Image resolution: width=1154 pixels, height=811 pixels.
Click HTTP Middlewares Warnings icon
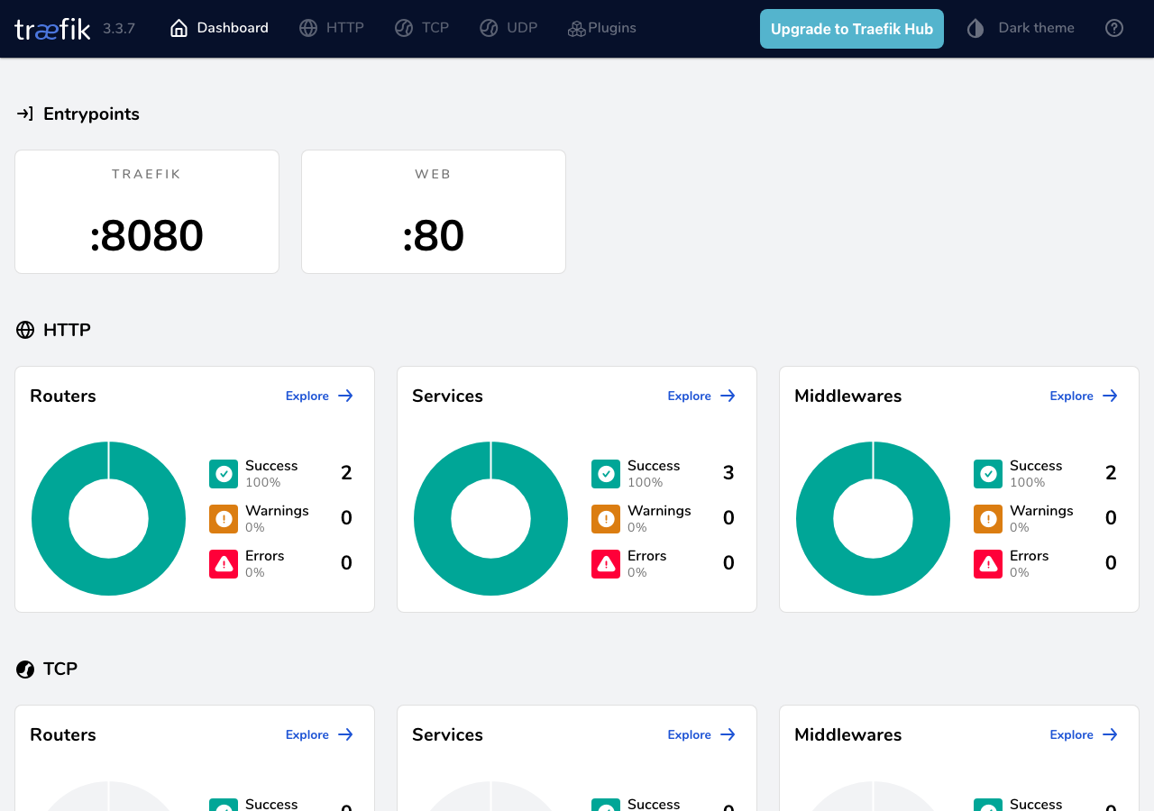[x=988, y=519]
